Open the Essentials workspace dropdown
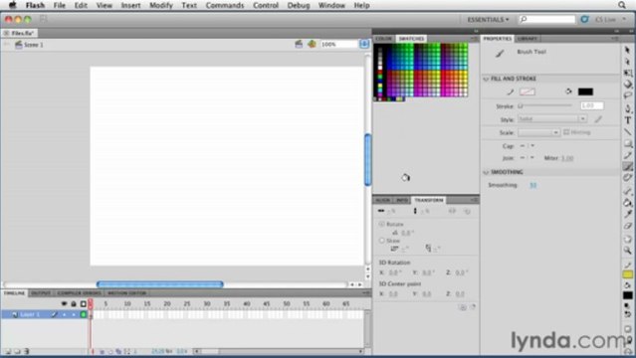Viewport: 636px width, 358px height. click(x=488, y=20)
